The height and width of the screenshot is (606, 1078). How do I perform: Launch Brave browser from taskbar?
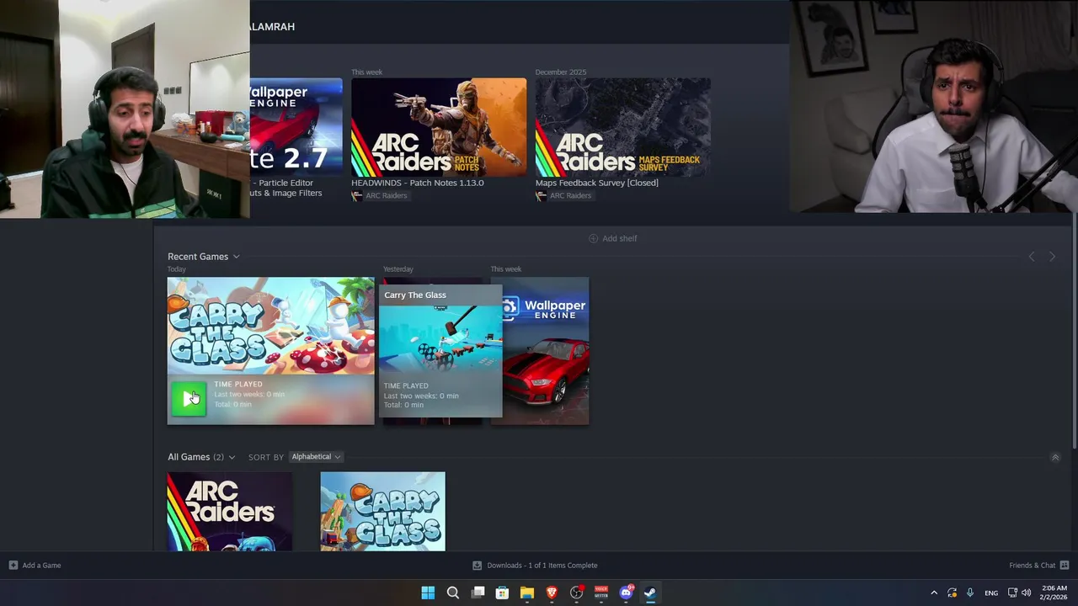552,593
